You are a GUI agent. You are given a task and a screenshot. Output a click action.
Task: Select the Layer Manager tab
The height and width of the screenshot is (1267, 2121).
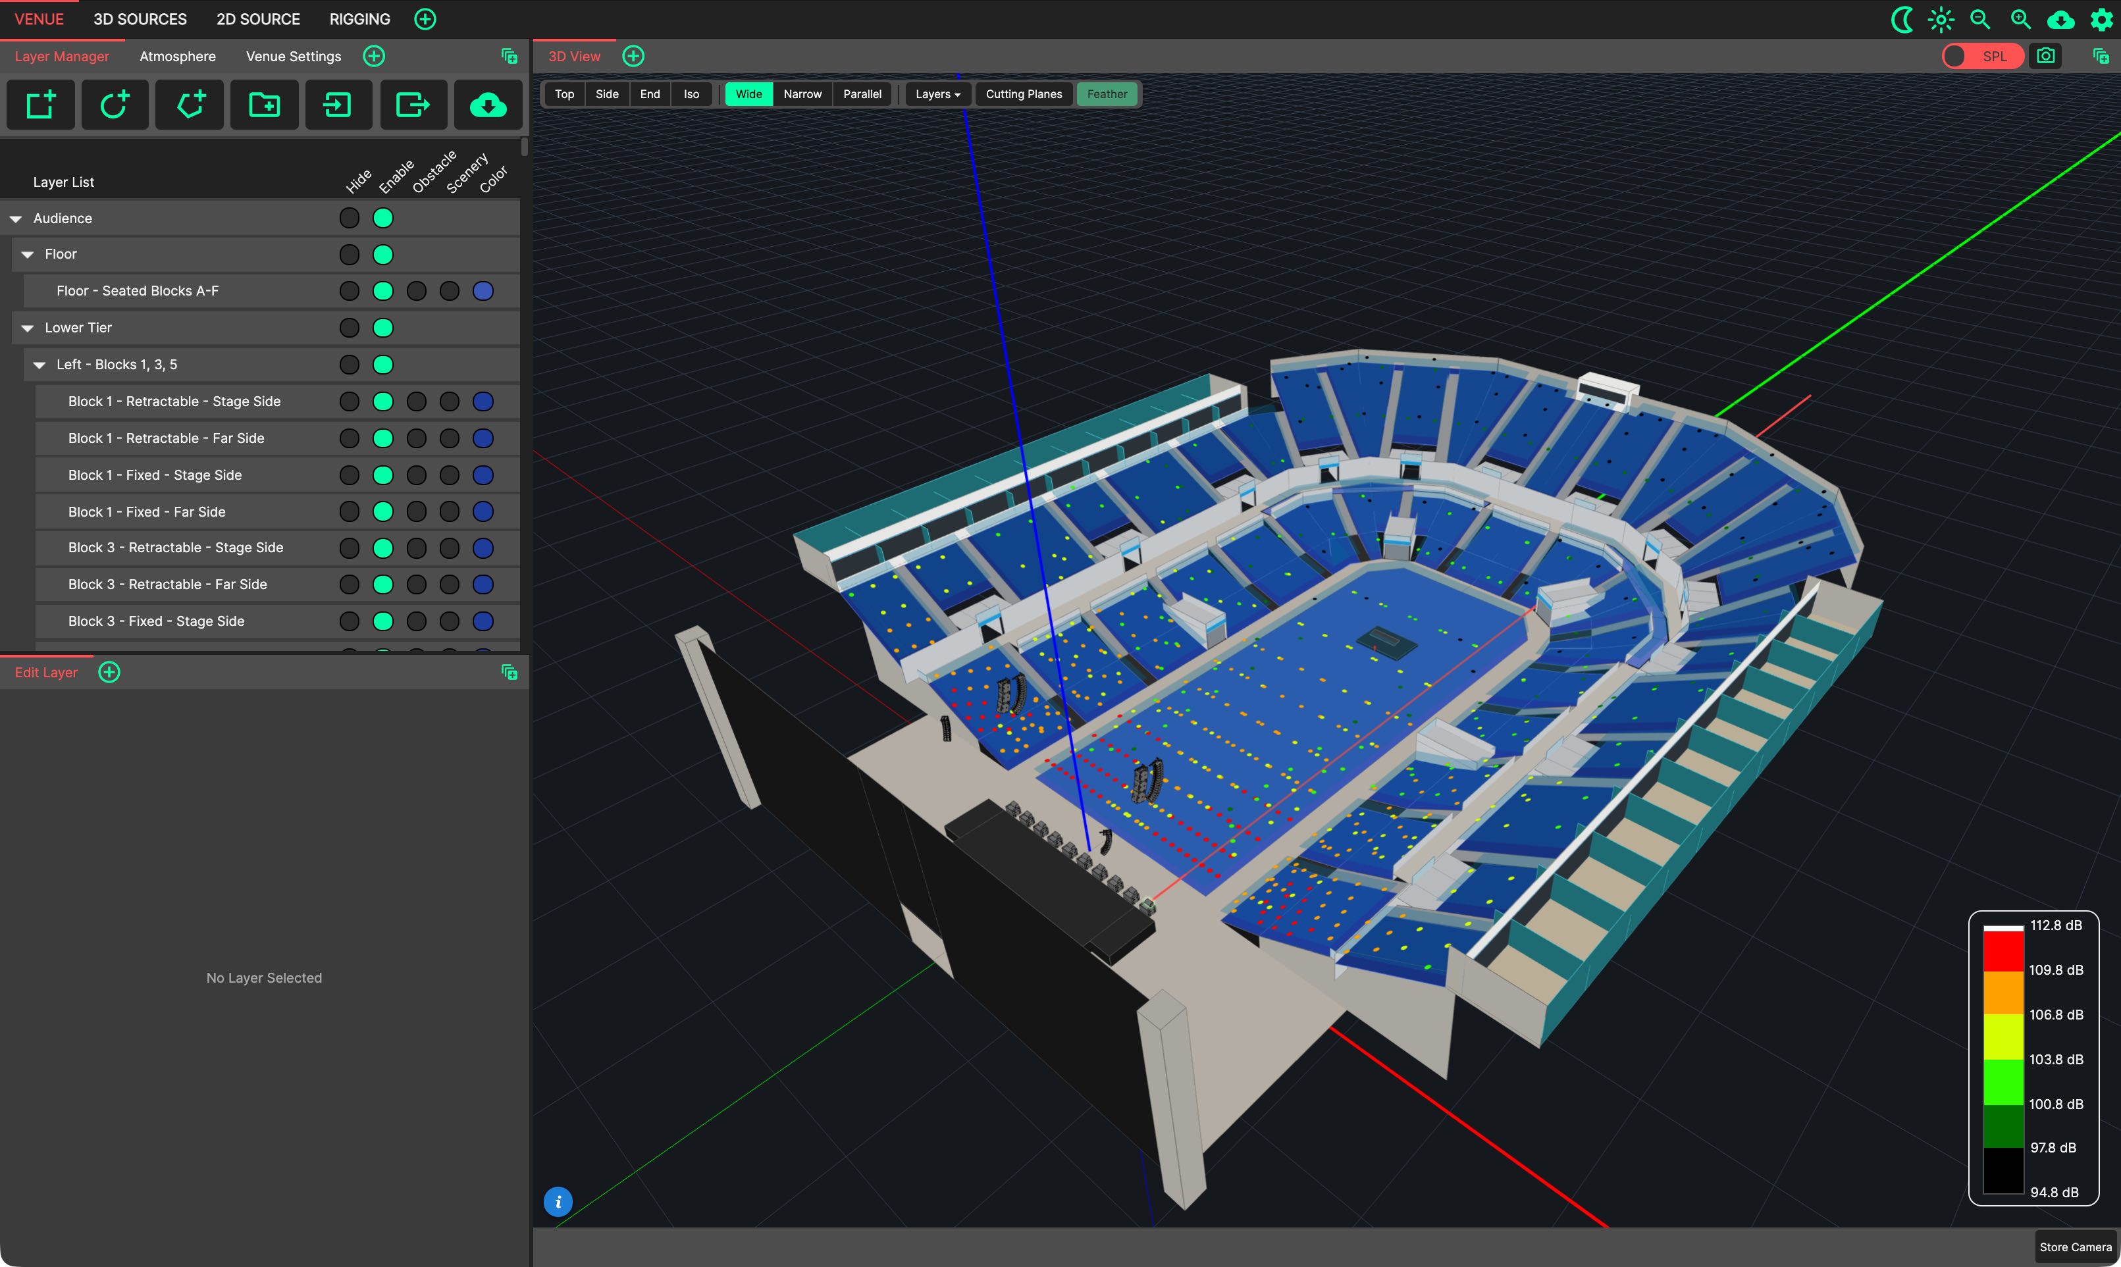point(61,57)
